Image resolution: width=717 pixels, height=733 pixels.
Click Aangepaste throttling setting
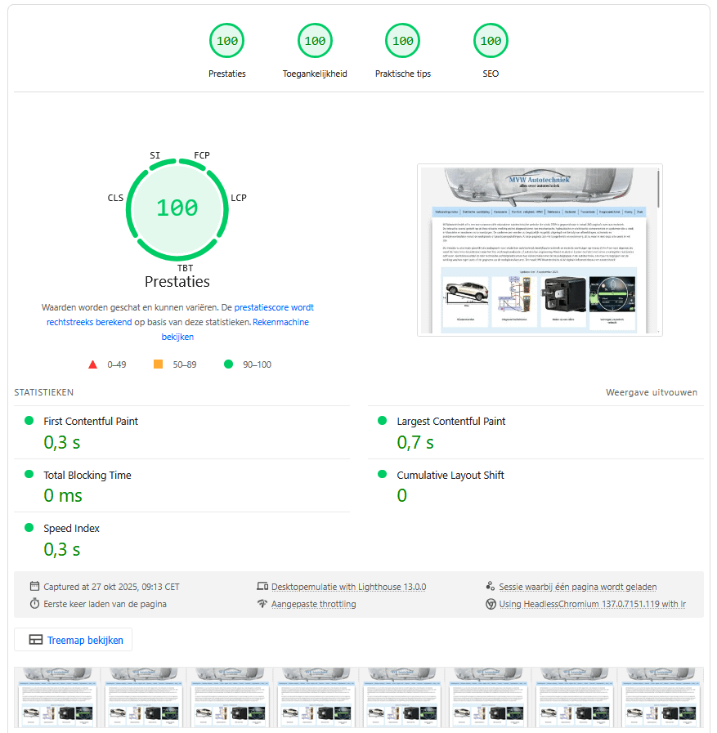(x=313, y=605)
